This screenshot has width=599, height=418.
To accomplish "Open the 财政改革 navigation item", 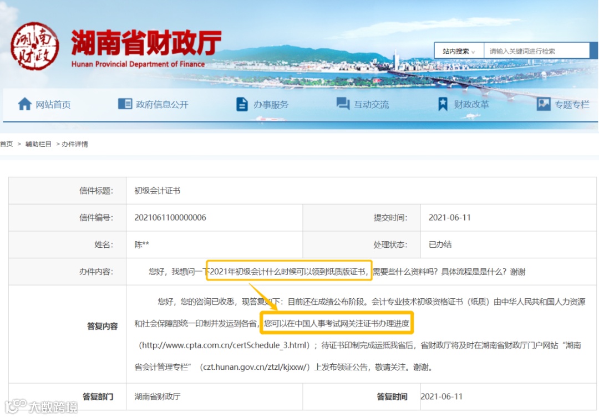I will (471, 105).
